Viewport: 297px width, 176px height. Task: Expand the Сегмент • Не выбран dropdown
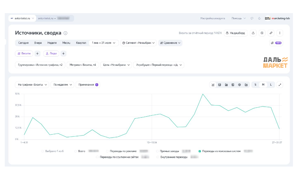(139, 43)
